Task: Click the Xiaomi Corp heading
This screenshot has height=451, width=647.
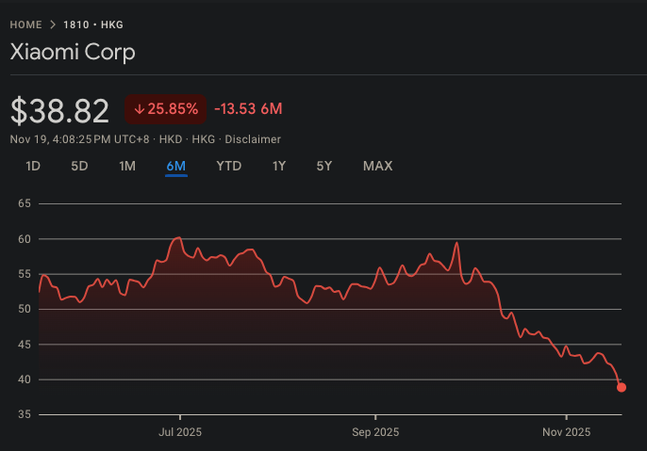Action: coord(73,52)
